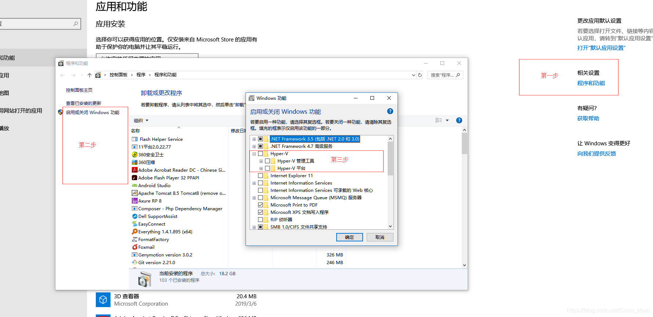Click the 取消 button
This screenshot has width=653, height=317.
pyautogui.click(x=380, y=237)
